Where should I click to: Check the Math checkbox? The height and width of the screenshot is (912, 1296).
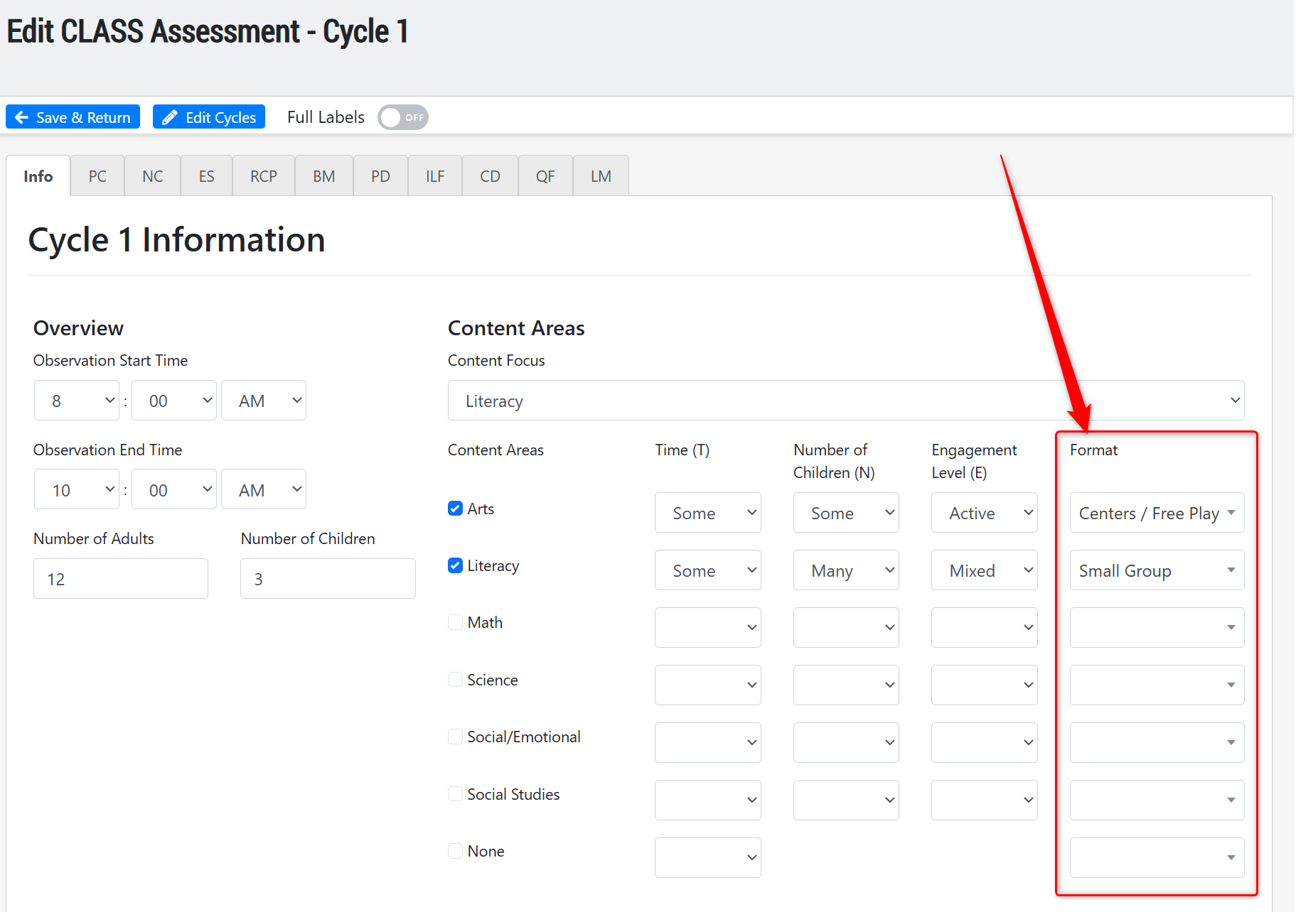coord(455,622)
